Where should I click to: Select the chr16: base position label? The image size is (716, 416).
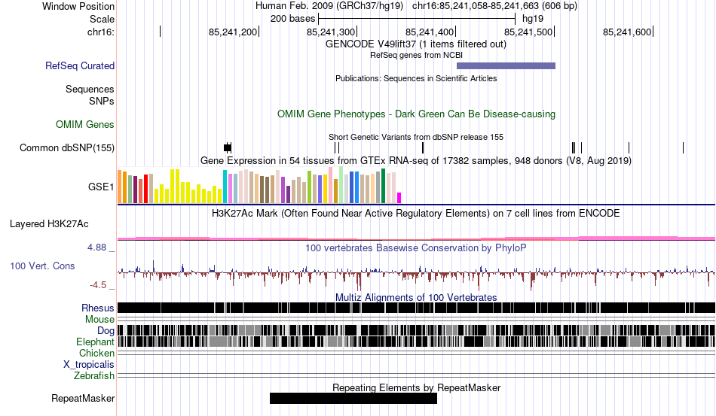tap(100, 32)
